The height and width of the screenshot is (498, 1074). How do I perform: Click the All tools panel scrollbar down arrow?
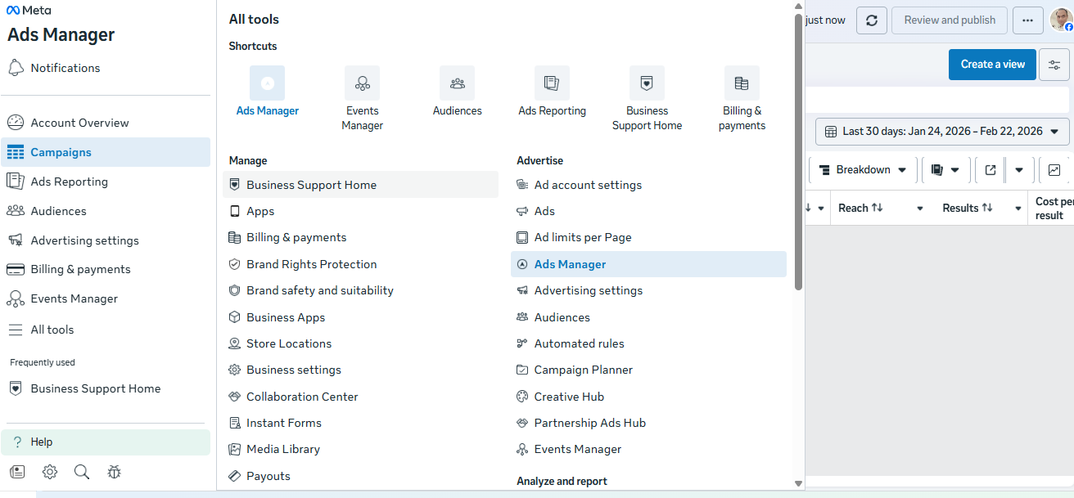tap(799, 483)
